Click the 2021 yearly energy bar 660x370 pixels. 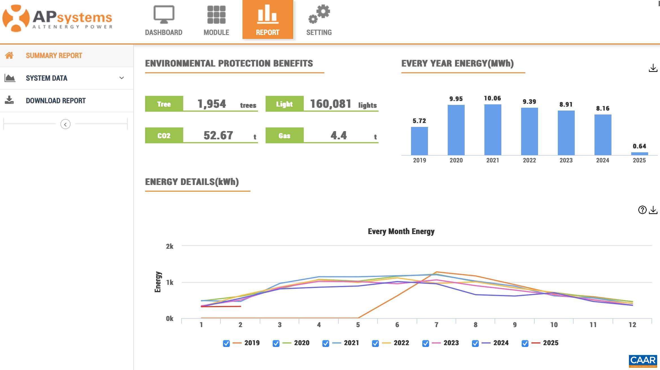[493, 130]
